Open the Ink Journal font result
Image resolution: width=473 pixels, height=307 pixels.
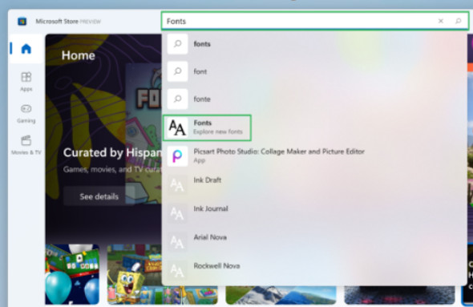coord(314,213)
